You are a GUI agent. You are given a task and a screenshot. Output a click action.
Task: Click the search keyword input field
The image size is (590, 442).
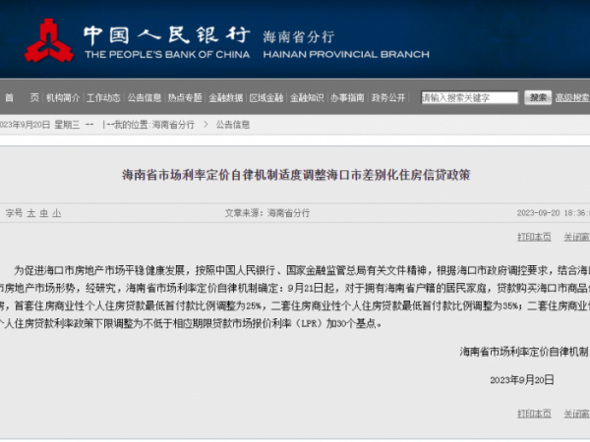pyautogui.click(x=469, y=98)
